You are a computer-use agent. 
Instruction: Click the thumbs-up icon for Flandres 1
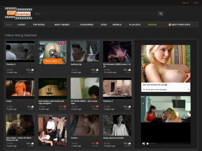click(32, 70)
